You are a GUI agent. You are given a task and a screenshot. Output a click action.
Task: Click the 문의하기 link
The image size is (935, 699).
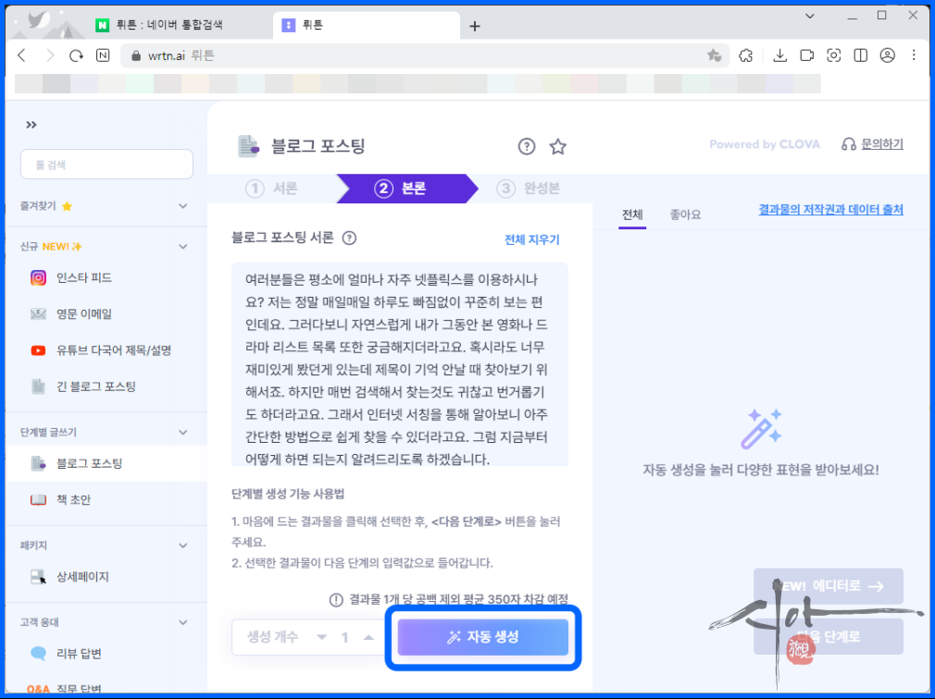pyautogui.click(x=872, y=144)
